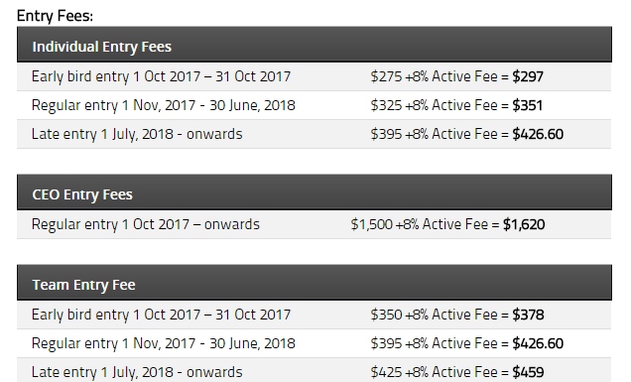This screenshot has width=631, height=382.
Task: Click the $1,500 +8% Active Fee text
Action: point(420,224)
